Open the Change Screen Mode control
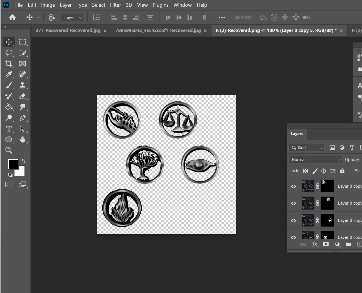This screenshot has height=293, width=362. point(22,184)
